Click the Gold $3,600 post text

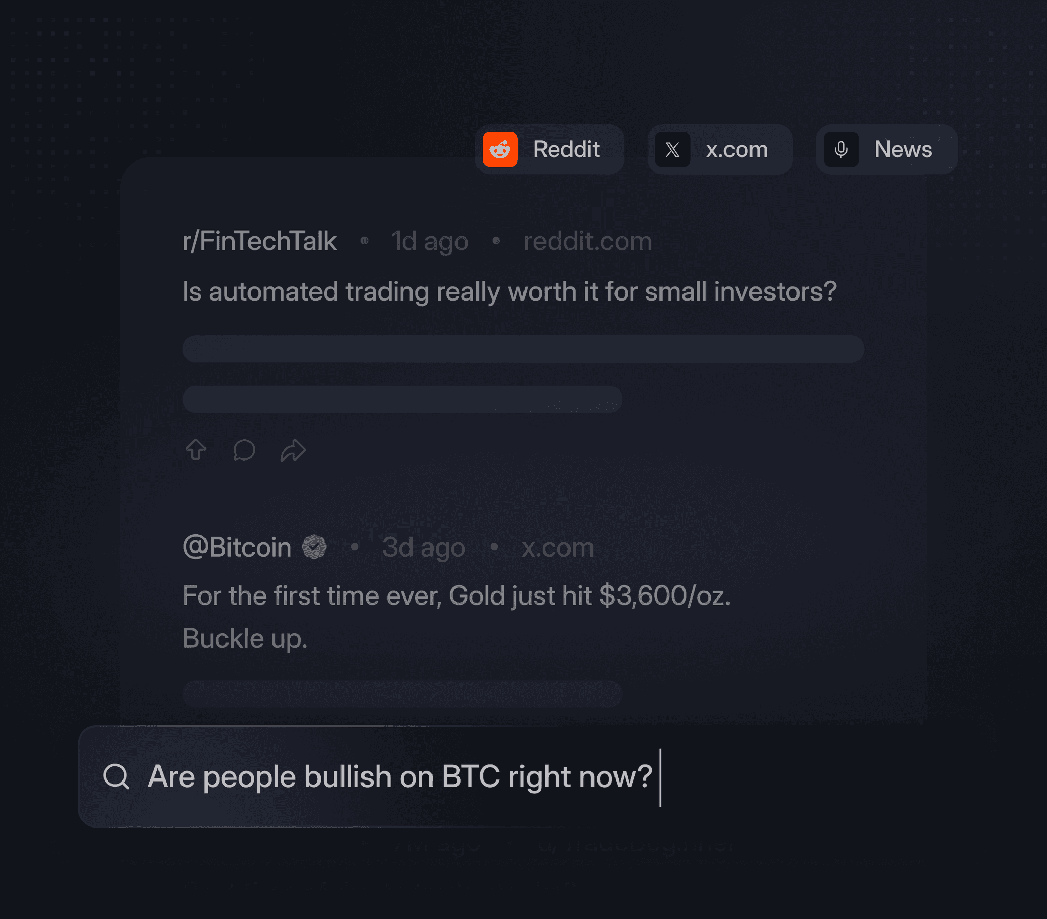(x=457, y=595)
